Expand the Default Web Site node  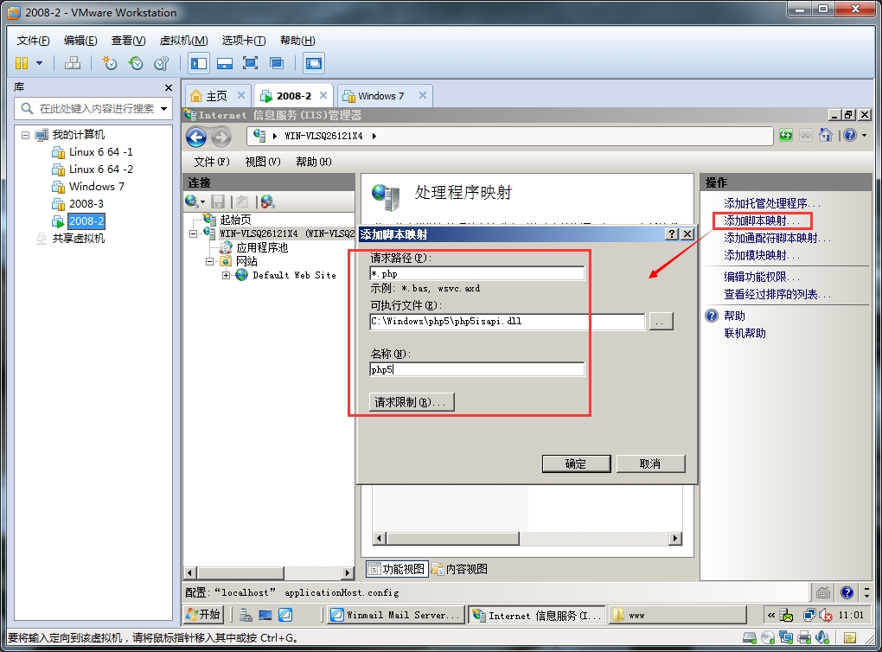pos(226,276)
